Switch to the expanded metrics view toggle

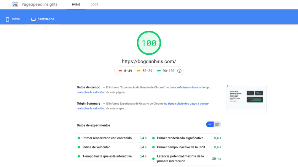tap(217, 124)
